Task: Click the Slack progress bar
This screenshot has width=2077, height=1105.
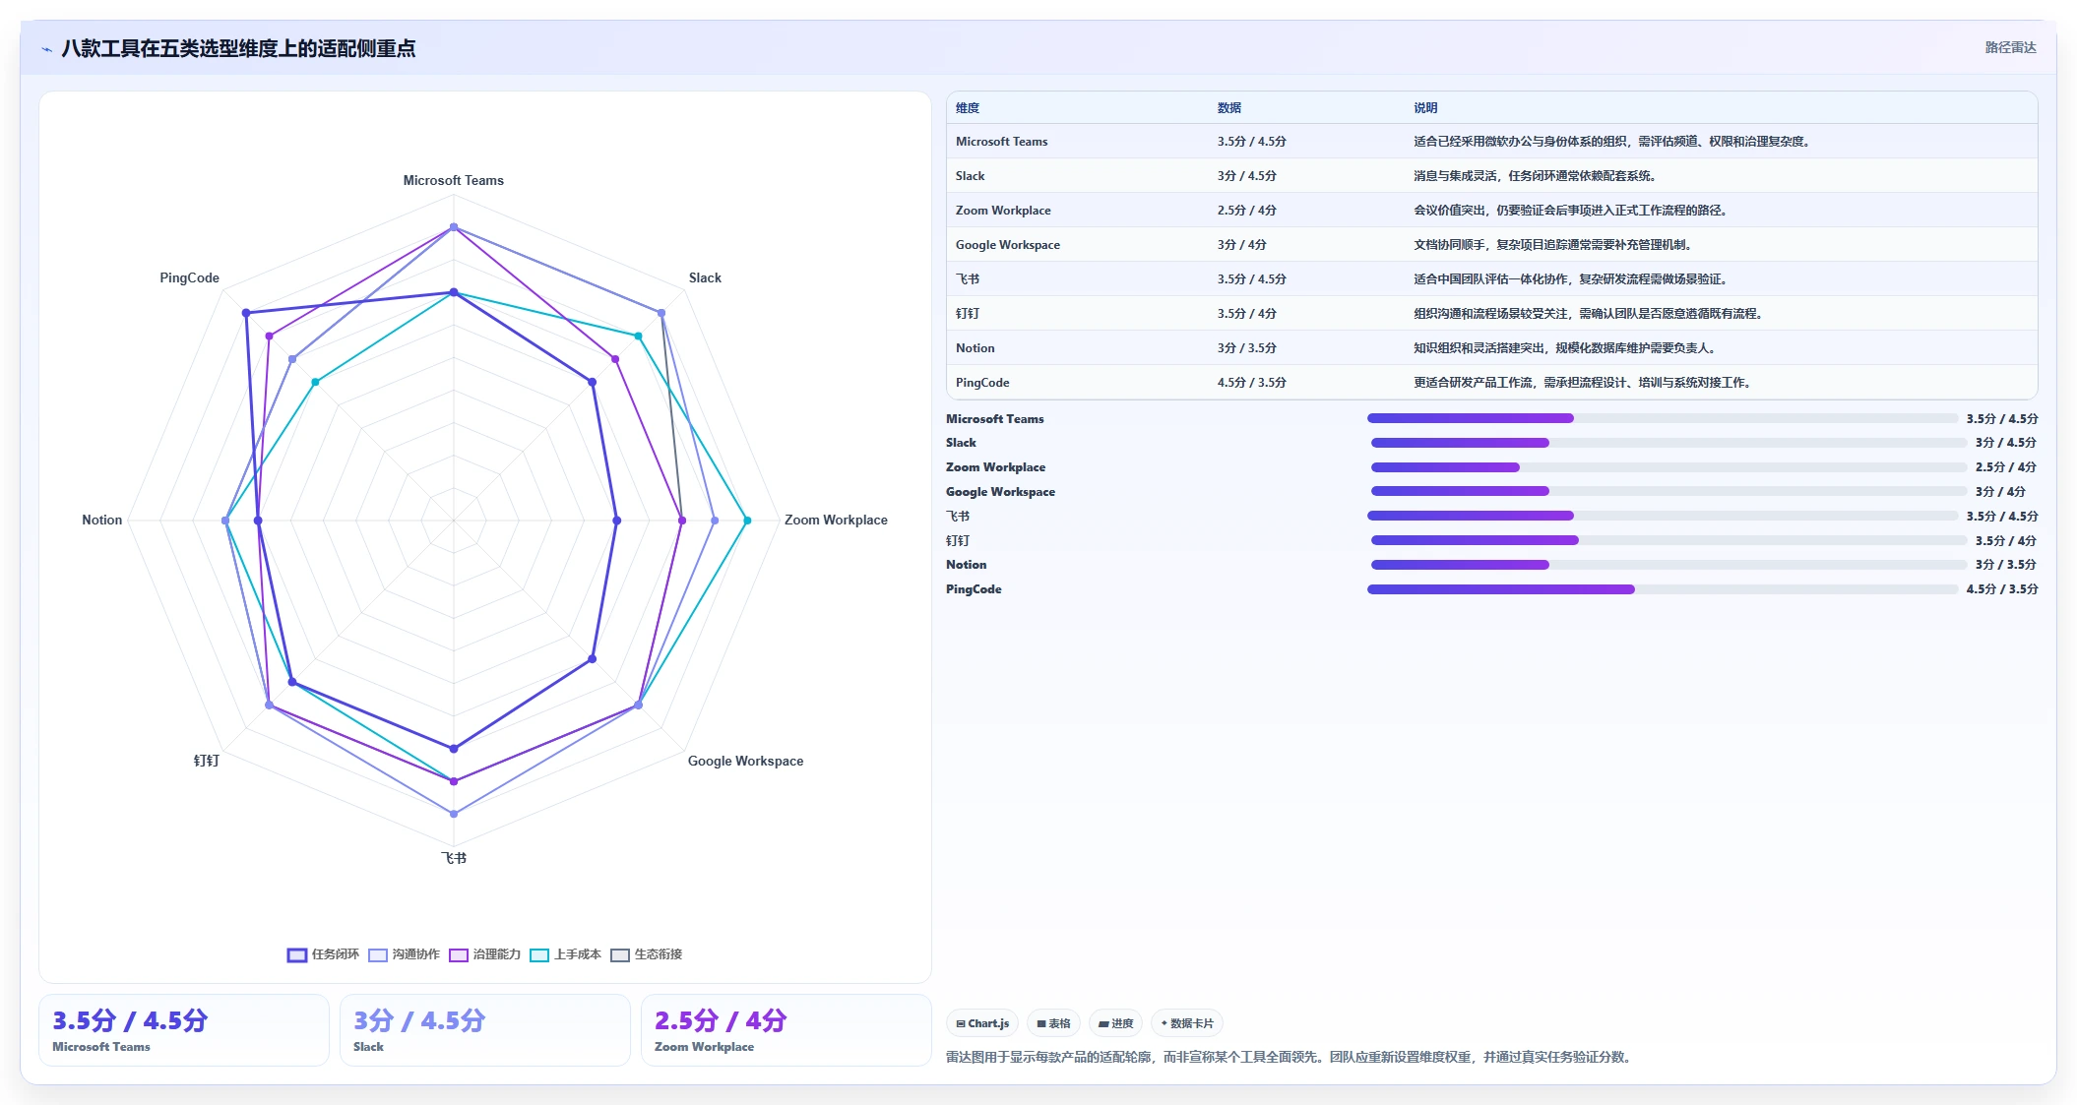Action: pos(1668,443)
